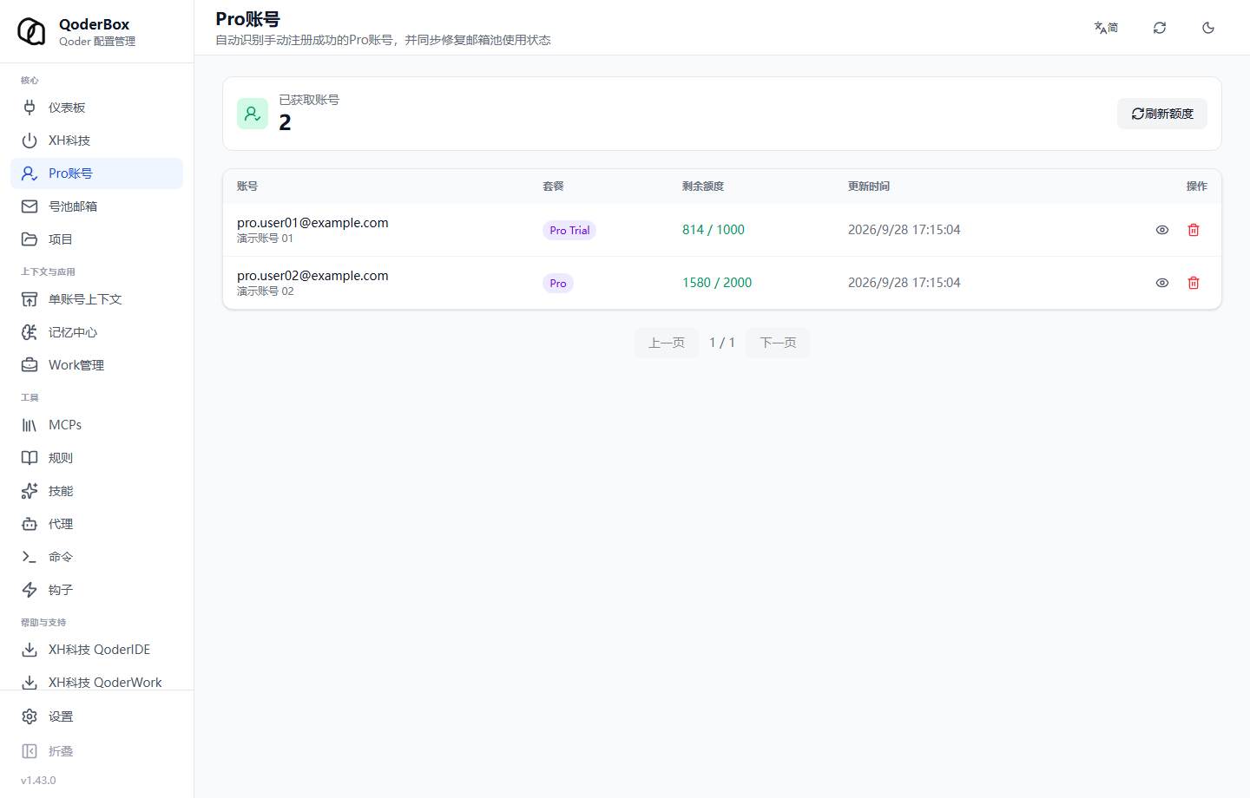Image resolution: width=1250 pixels, height=798 pixels.
Task: Go to previous page 上一页
Action: pos(667,343)
